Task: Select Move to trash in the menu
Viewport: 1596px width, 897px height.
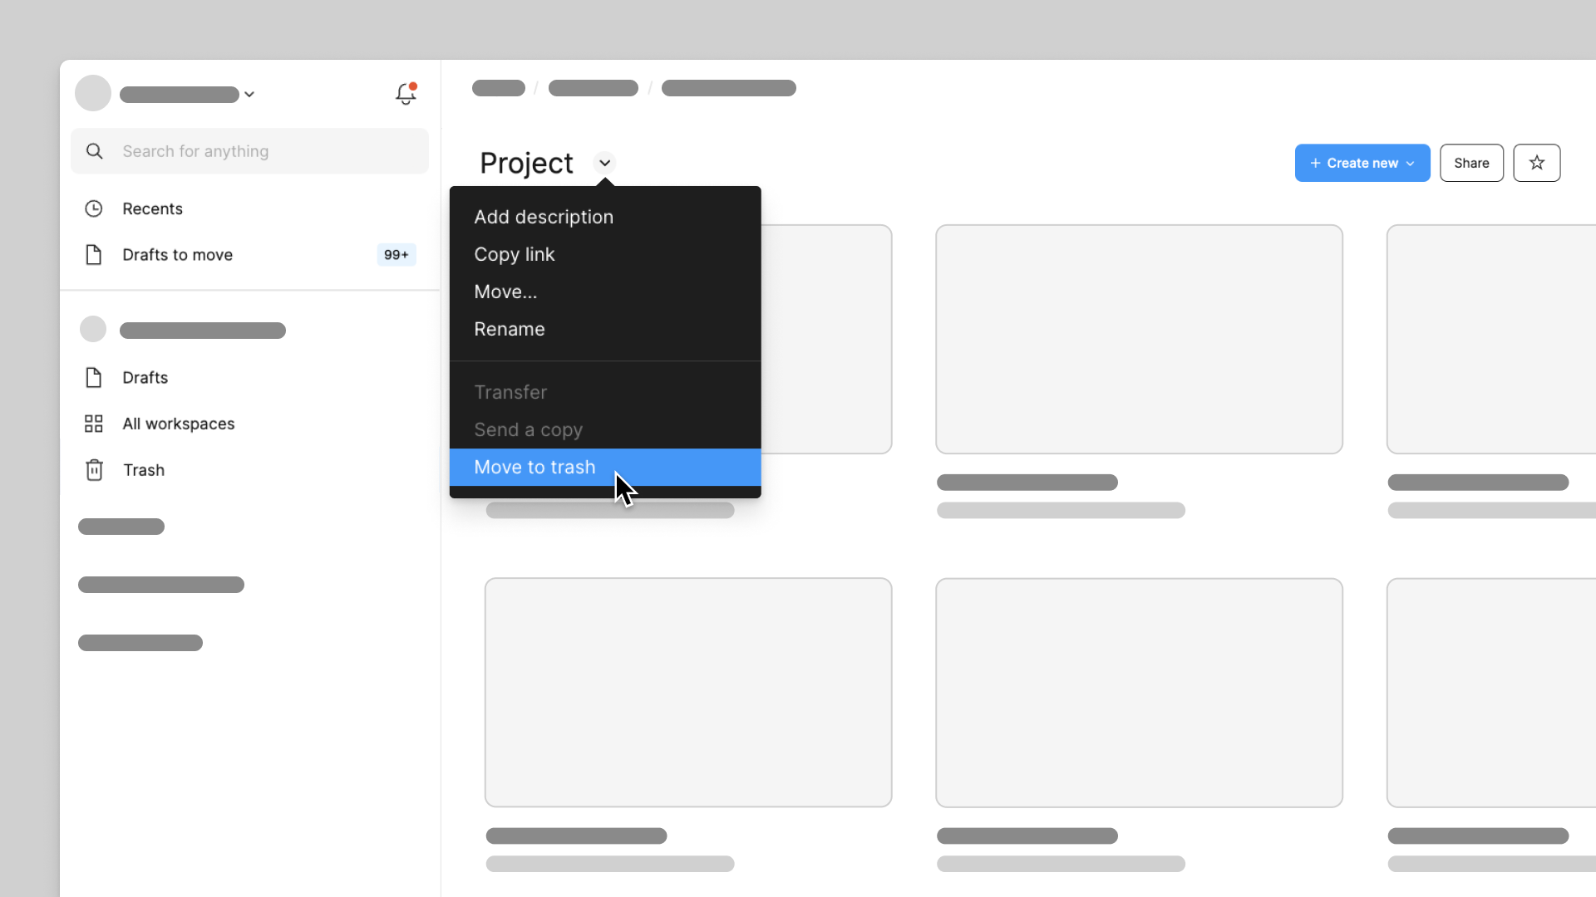Action: pyautogui.click(x=534, y=467)
